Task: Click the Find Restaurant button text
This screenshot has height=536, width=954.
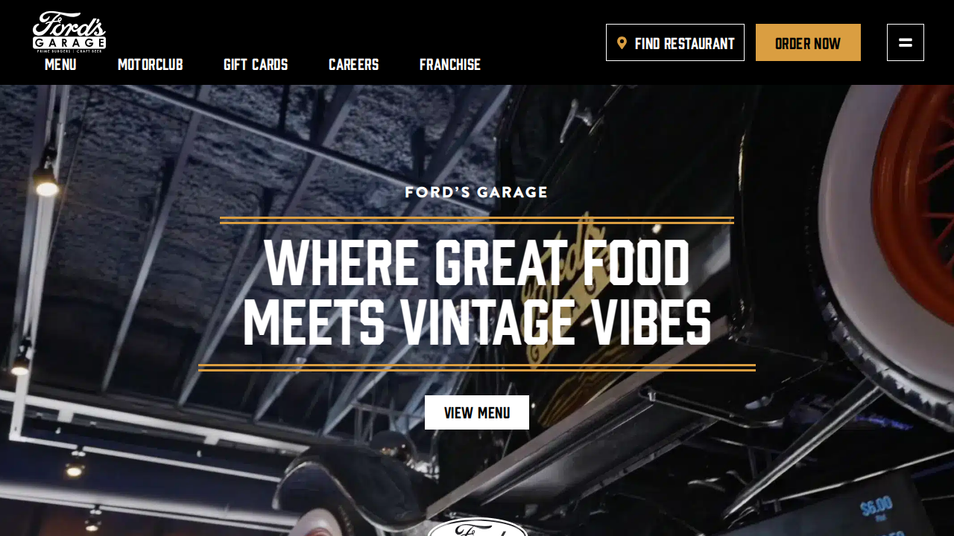Action: coord(684,43)
